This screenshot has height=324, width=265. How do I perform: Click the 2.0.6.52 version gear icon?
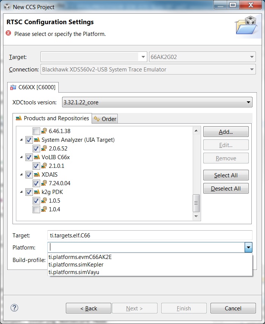click(44, 149)
